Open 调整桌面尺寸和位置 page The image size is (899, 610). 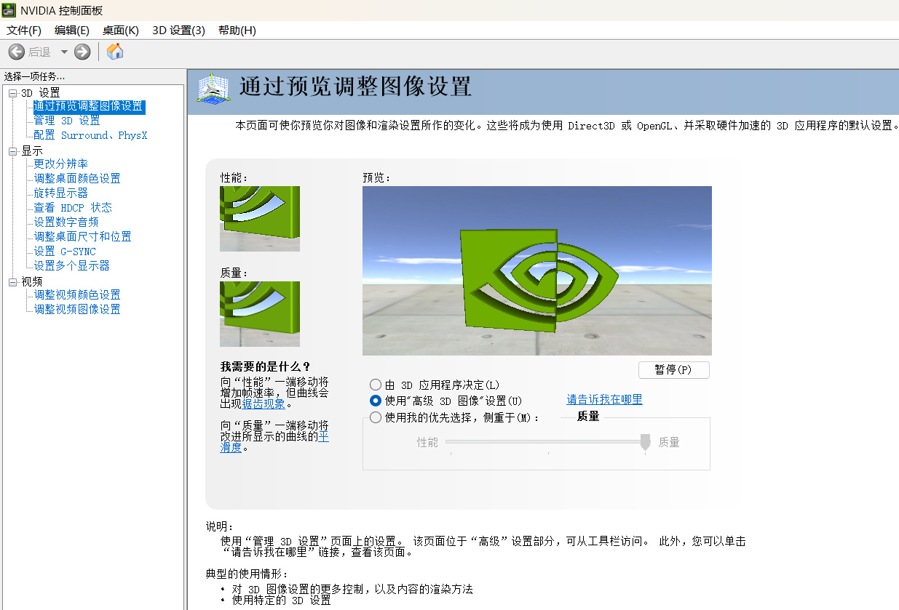pyautogui.click(x=82, y=237)
